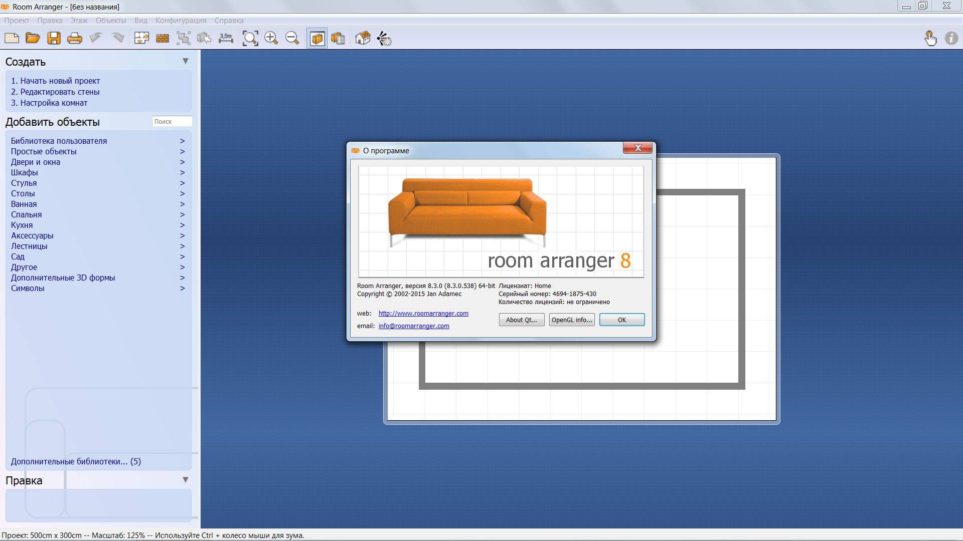The width and height of the screenshot is (963, 541).
Task: Click the hand pointer icon in toolbar
Action: (x=930, y=38)
